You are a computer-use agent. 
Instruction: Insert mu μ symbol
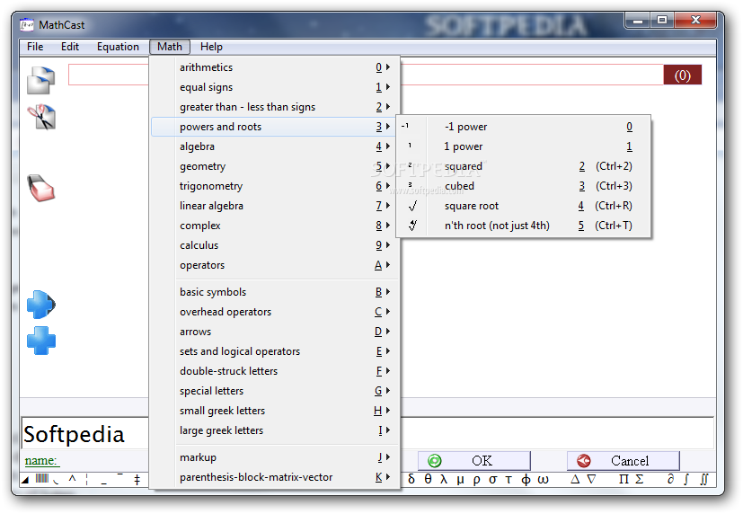click(x=460, y=480)
